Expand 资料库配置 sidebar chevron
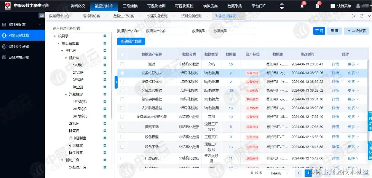 [40, 24]
